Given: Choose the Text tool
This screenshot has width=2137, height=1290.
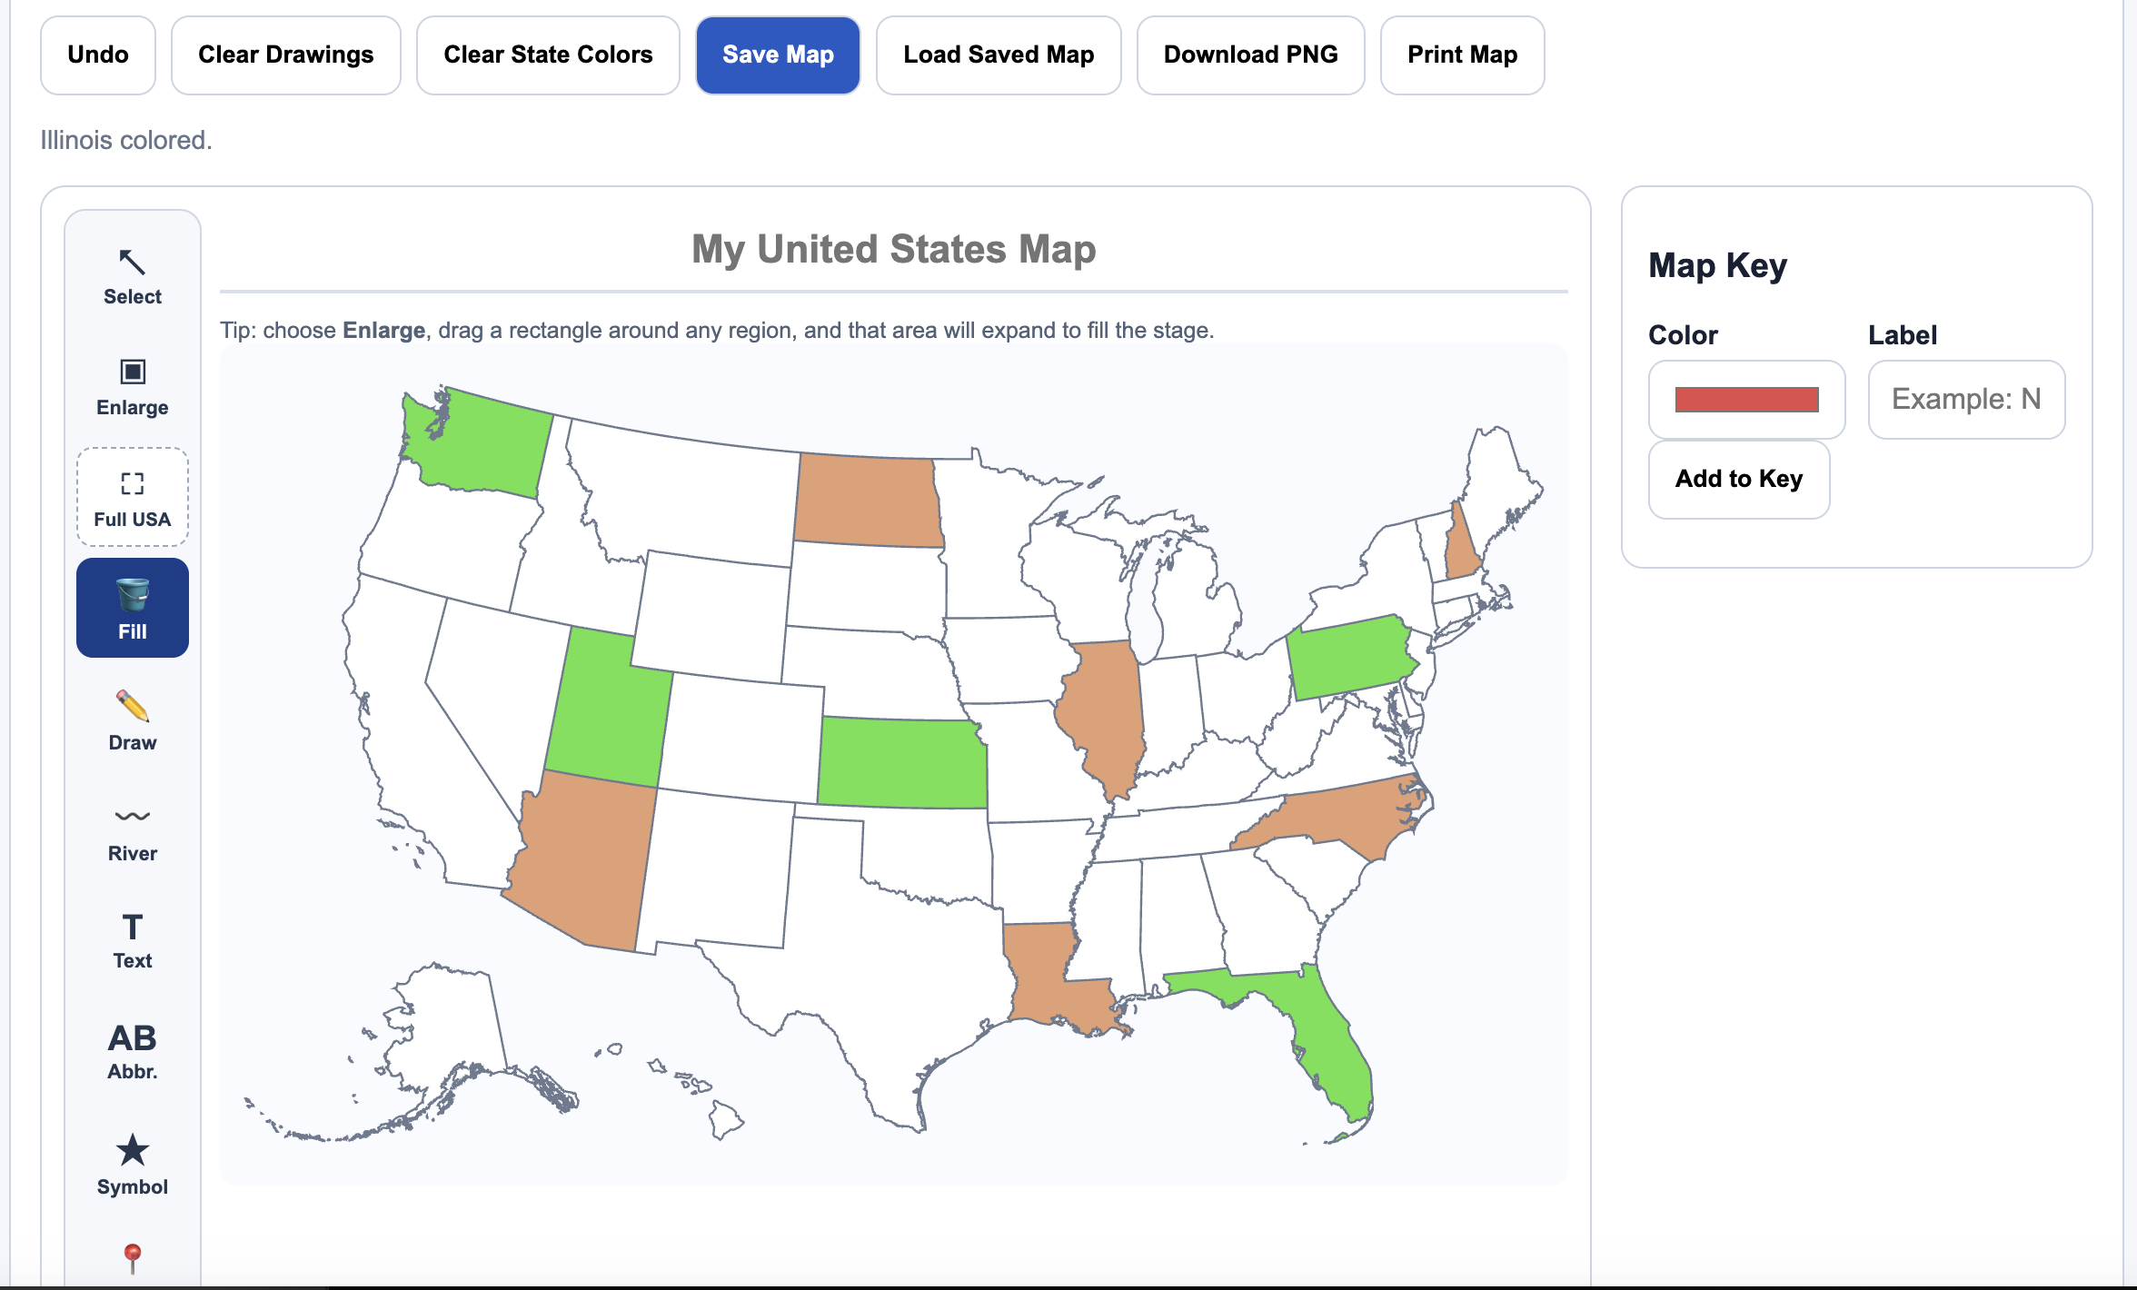Looking at the screenshot, I should (133, 942).
